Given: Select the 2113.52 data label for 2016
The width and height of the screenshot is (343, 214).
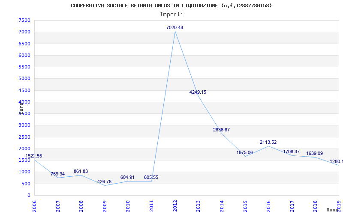Looking at the screenshot, I should pos(268,142).
